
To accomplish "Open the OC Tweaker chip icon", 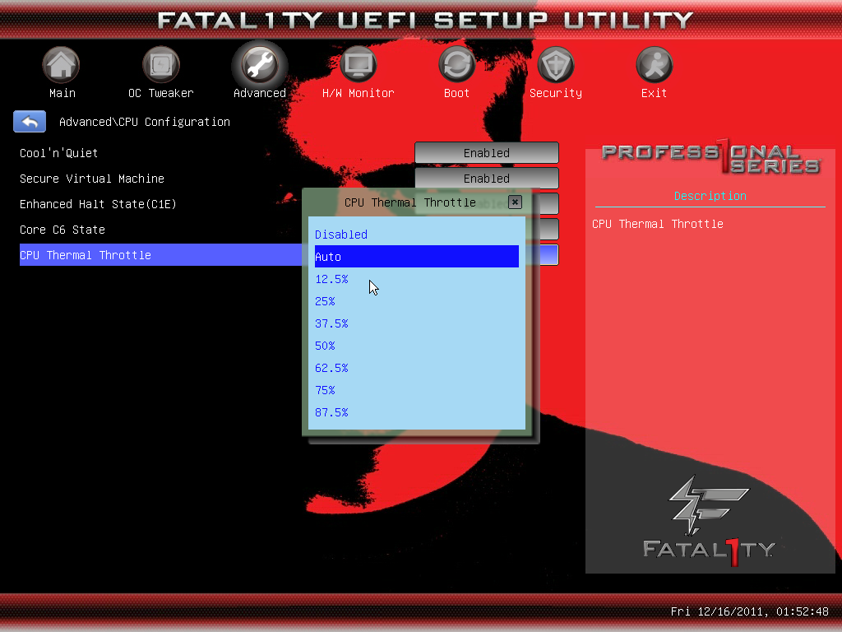I will pos(160,64).
